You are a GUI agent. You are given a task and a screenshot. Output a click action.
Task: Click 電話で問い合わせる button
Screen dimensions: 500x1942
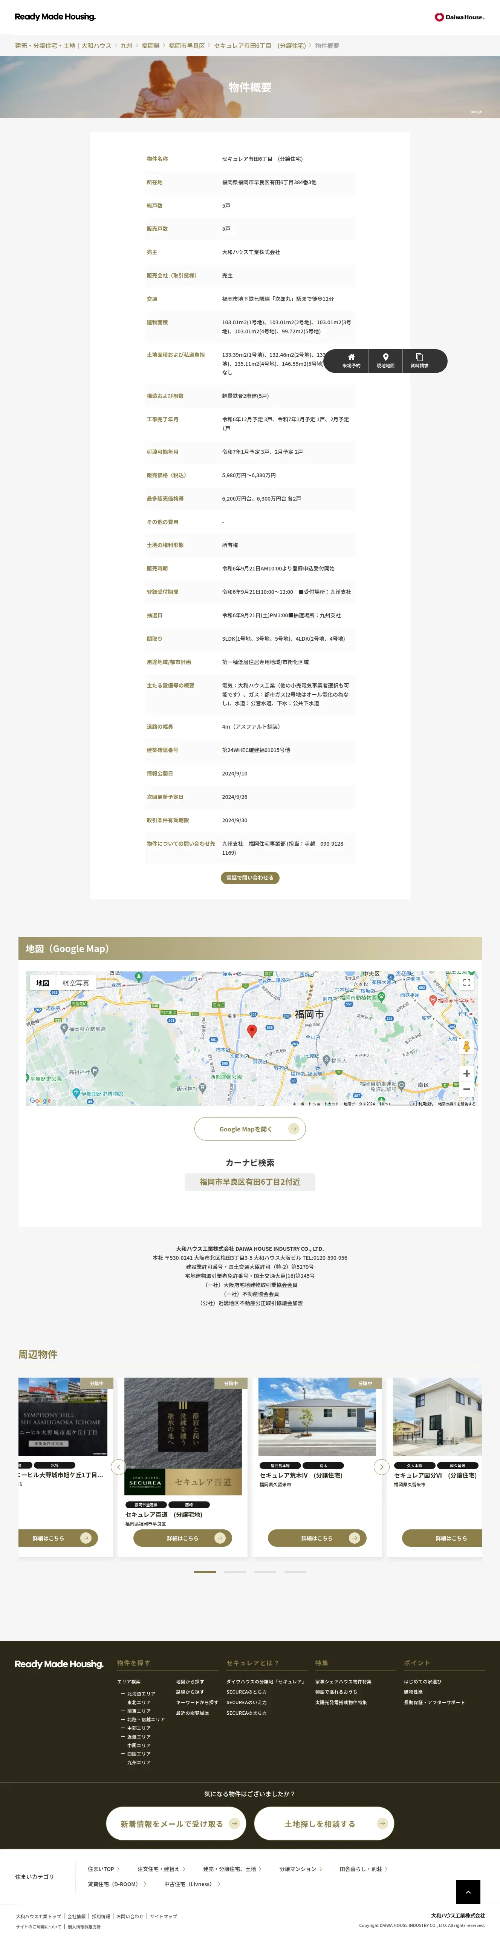coord(250,877)
